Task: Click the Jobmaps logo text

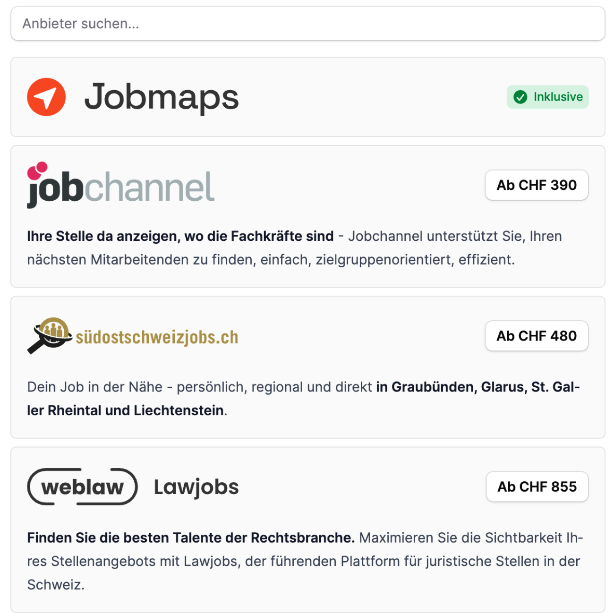Action: [162, 97]
